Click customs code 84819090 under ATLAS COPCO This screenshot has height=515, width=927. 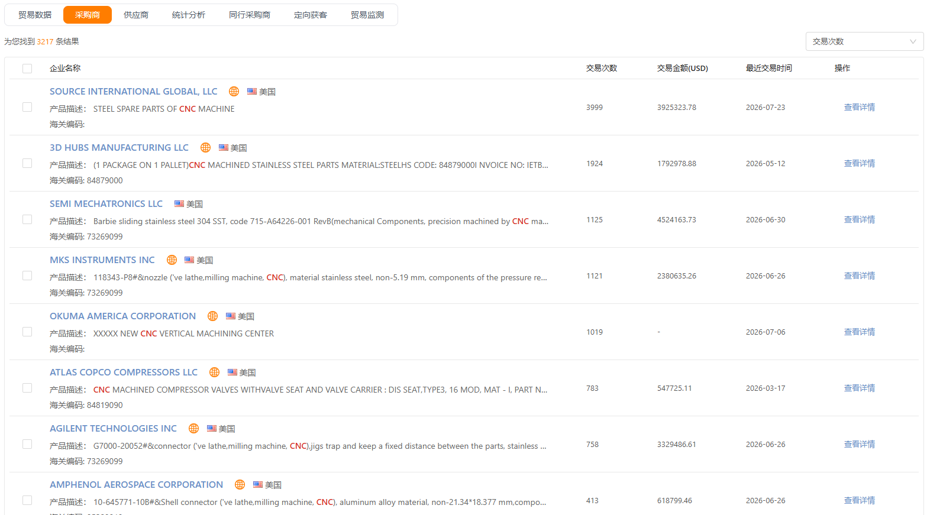(x=105, y=406)
